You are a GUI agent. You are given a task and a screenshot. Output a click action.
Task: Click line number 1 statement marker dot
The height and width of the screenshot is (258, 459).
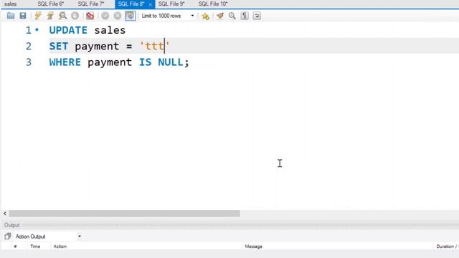pos(37,29)
